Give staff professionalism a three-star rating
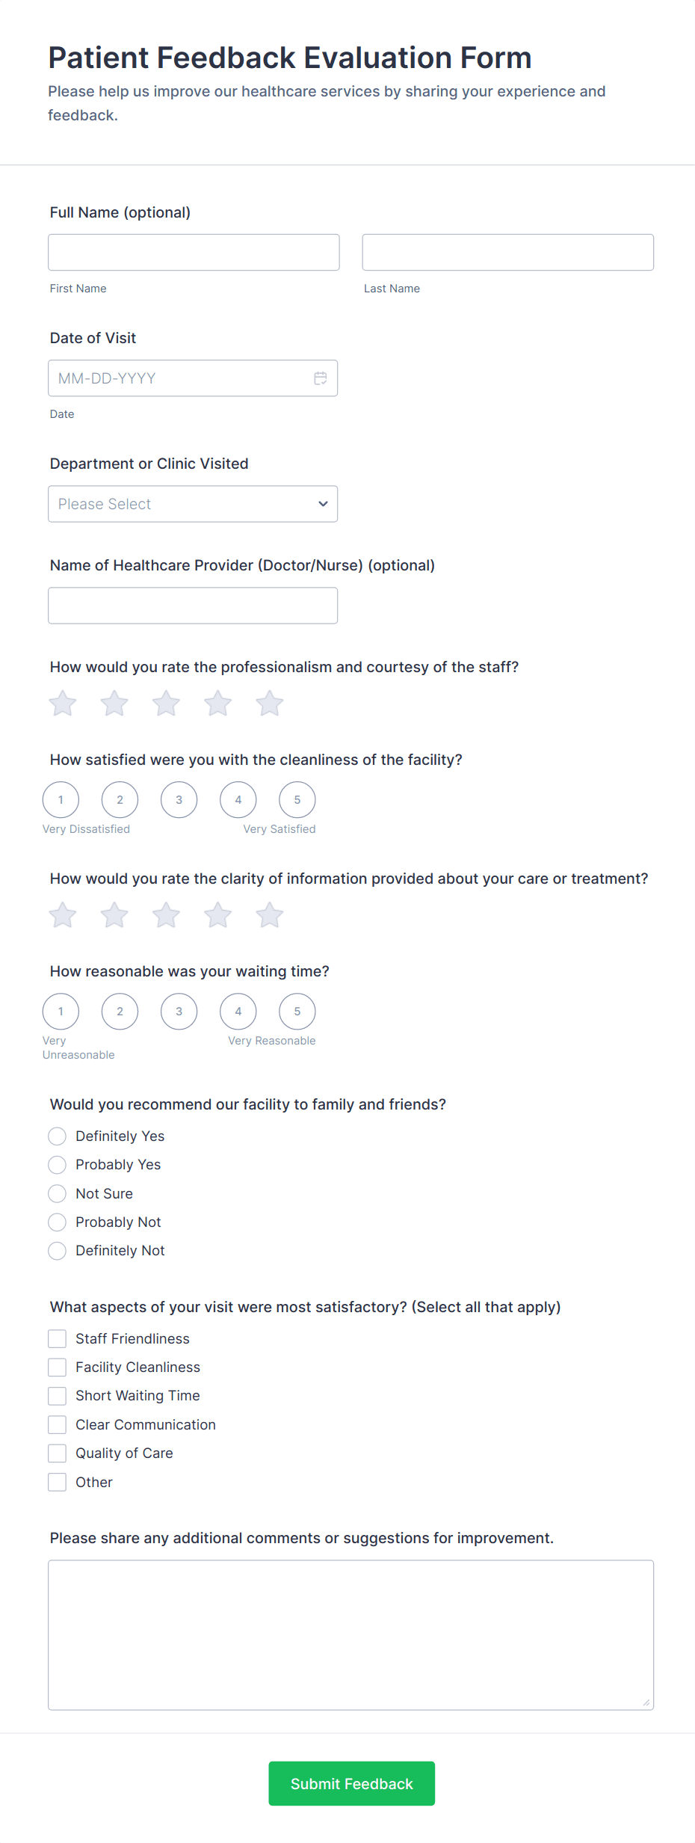 tap(166, 704)
